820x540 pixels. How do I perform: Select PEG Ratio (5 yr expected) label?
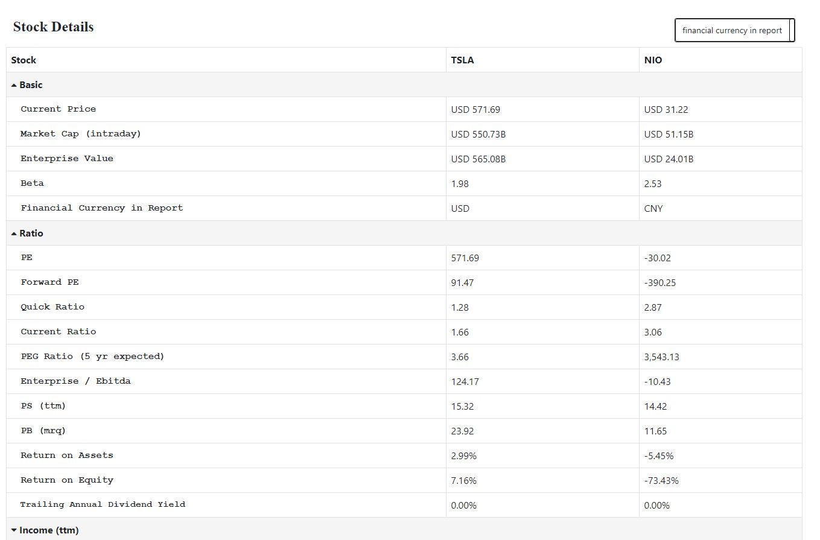tap(92, 357)
